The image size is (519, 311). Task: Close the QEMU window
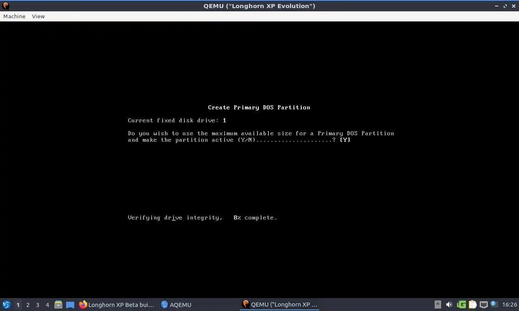514,6
